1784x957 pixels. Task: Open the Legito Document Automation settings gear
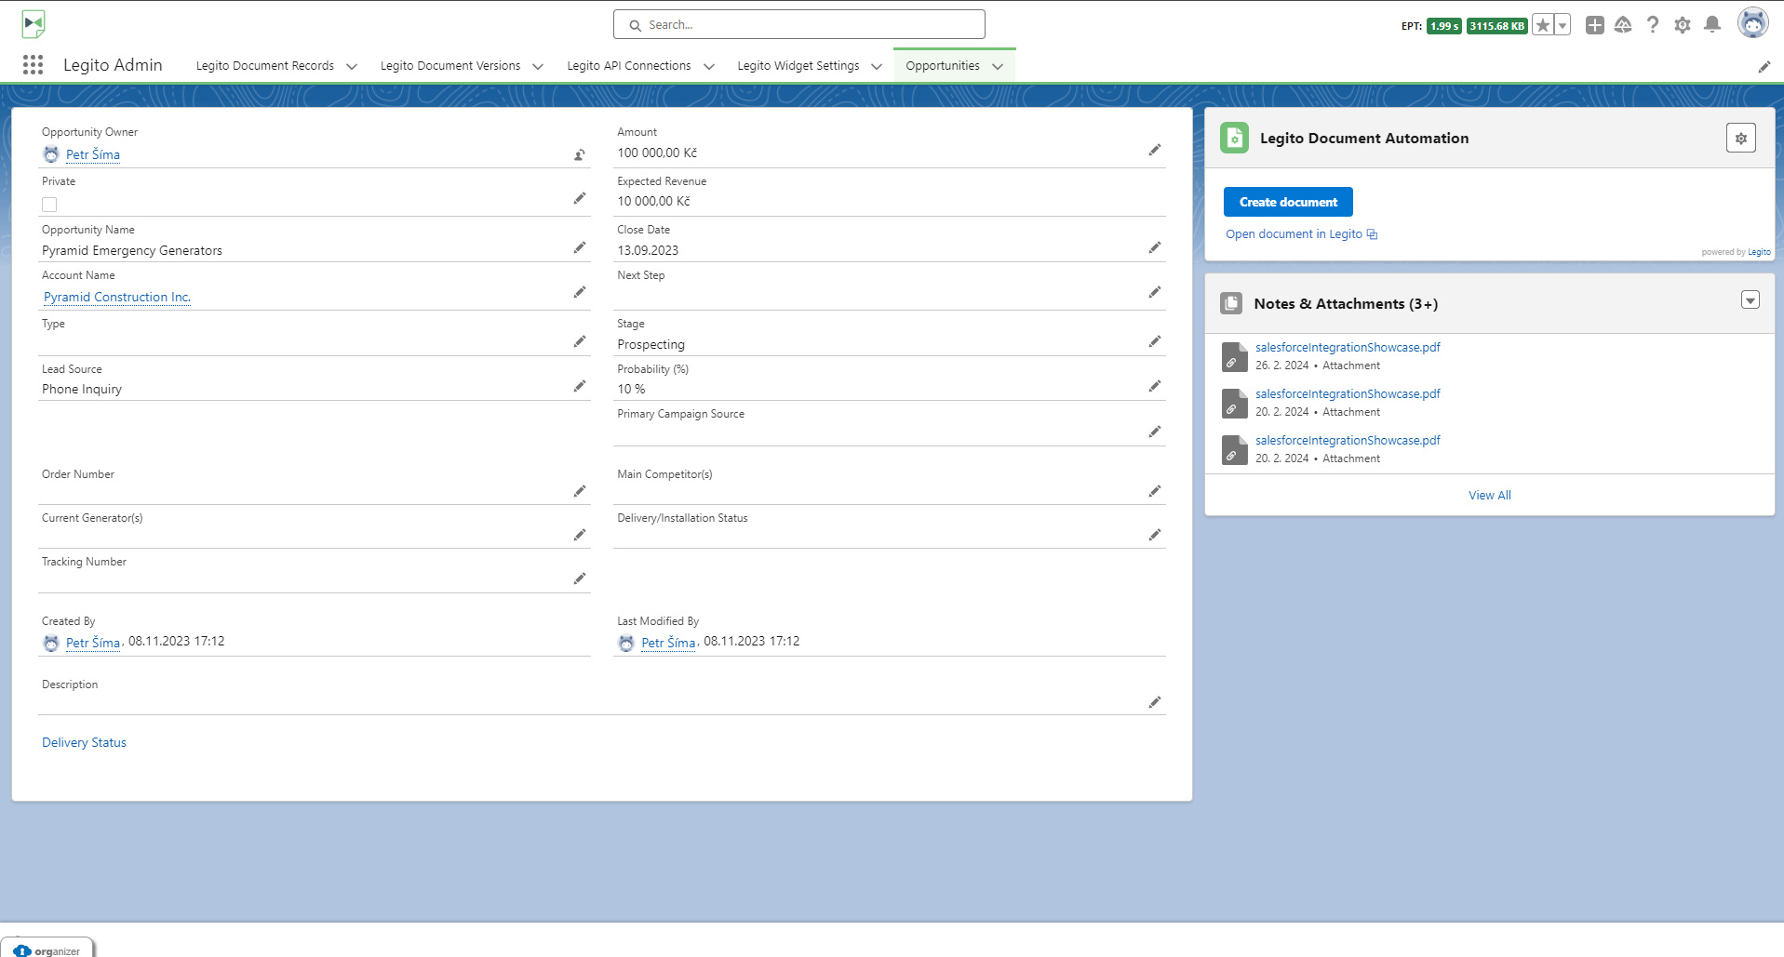pyautogui.click(x=1740, y=138)
